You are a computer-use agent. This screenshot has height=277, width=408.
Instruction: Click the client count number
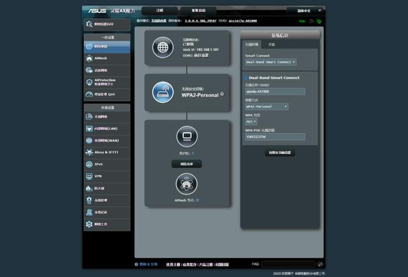point(193,153)
